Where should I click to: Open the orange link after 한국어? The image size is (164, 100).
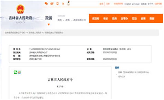[158, 4]
